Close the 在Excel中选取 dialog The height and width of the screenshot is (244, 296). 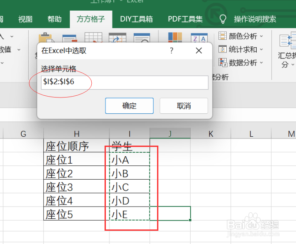tap(199, 51)
